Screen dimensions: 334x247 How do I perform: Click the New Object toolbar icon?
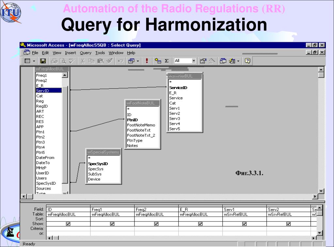pyautogui.click(x=232, y=61)
